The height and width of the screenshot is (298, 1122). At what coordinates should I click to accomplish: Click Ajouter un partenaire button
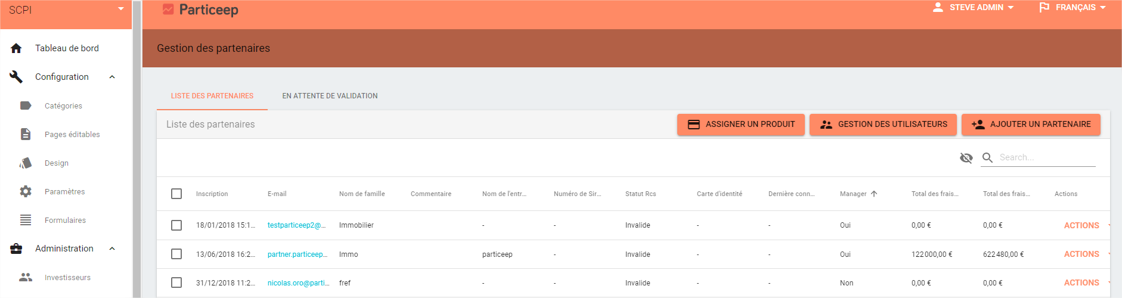pos(1031,125)
